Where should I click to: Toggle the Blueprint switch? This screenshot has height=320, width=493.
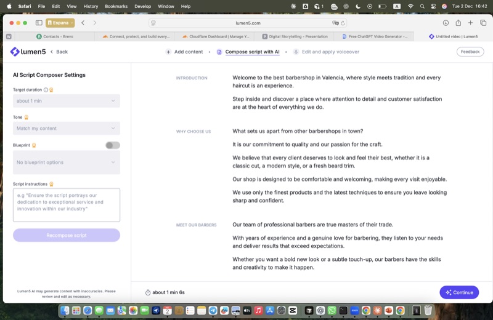click(x=112, y=145)
